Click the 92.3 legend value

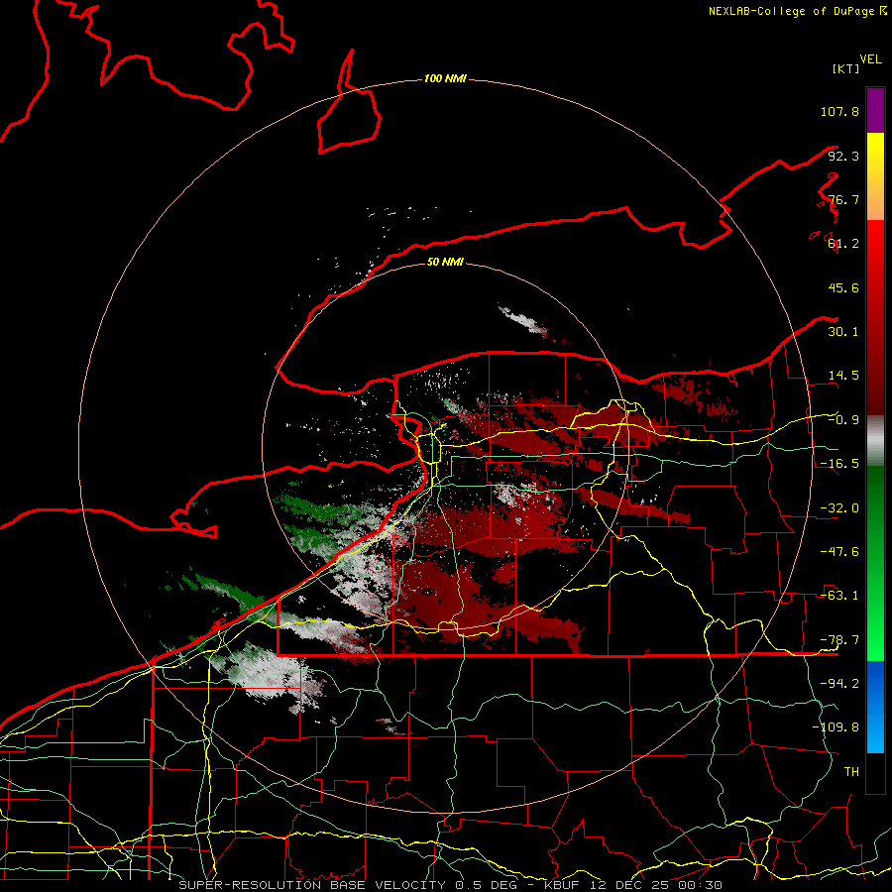click(843, 156)
